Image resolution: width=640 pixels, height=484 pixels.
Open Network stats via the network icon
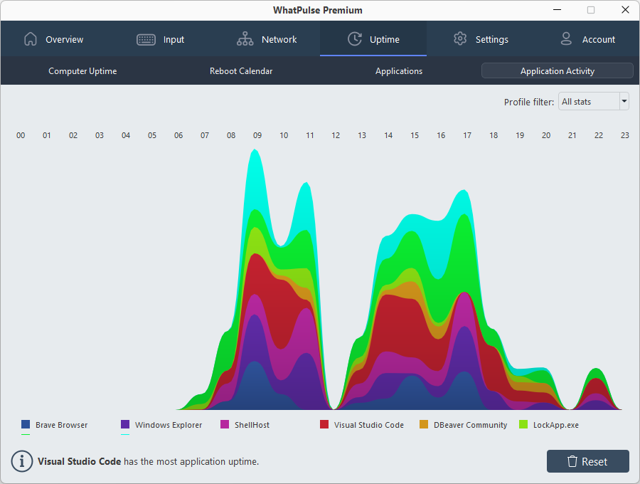(x=245, y=39)
